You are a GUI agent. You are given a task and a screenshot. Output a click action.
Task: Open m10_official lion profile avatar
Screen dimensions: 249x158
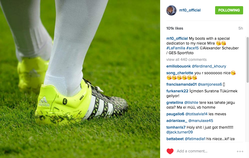pyautogui.click(x=171, y=10)
